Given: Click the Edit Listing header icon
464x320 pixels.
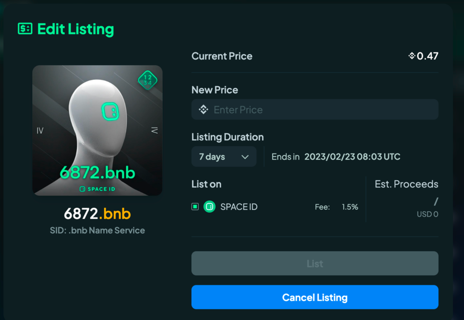Looking at the screenshot, I should (25, 29).
